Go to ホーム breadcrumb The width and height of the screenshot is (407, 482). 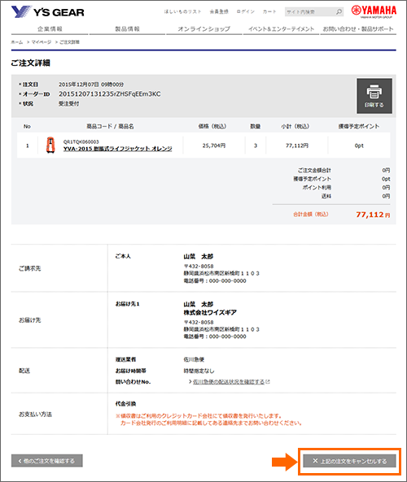click(17, 42)
